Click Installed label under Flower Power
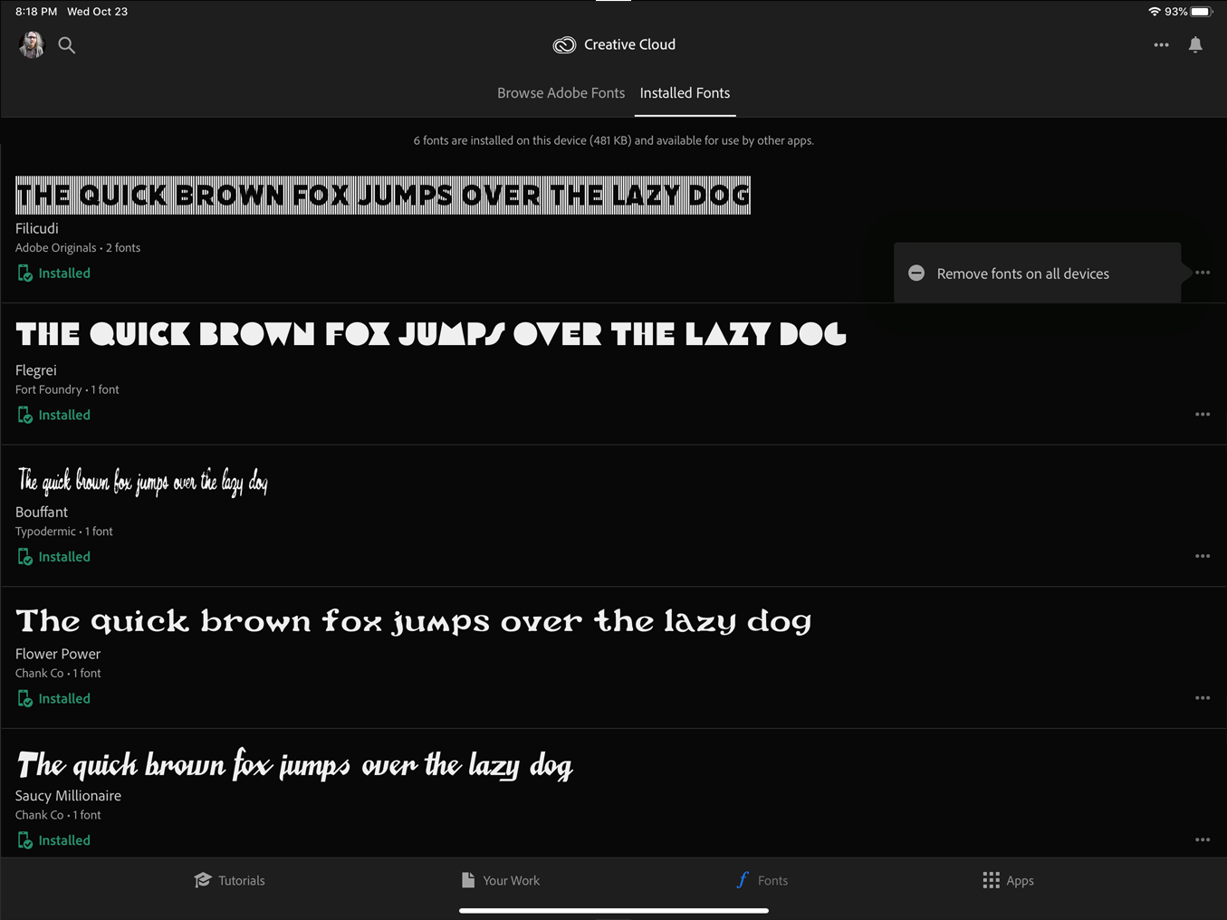The width and height of the screenshot is (1227, 920). 64,698
